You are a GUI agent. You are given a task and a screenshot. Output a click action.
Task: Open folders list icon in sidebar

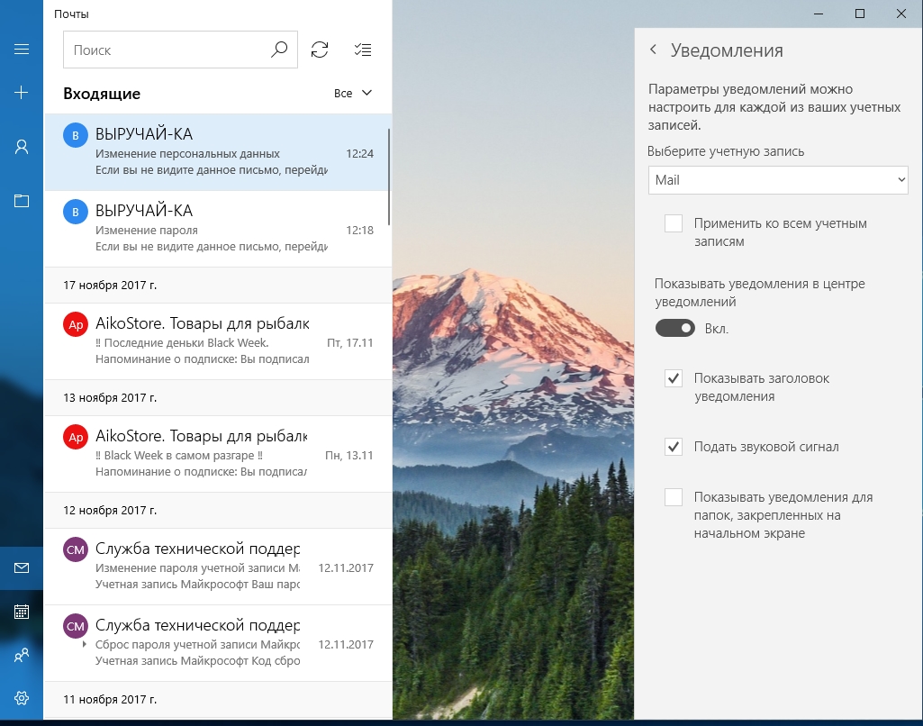click(x=22, y=201)
